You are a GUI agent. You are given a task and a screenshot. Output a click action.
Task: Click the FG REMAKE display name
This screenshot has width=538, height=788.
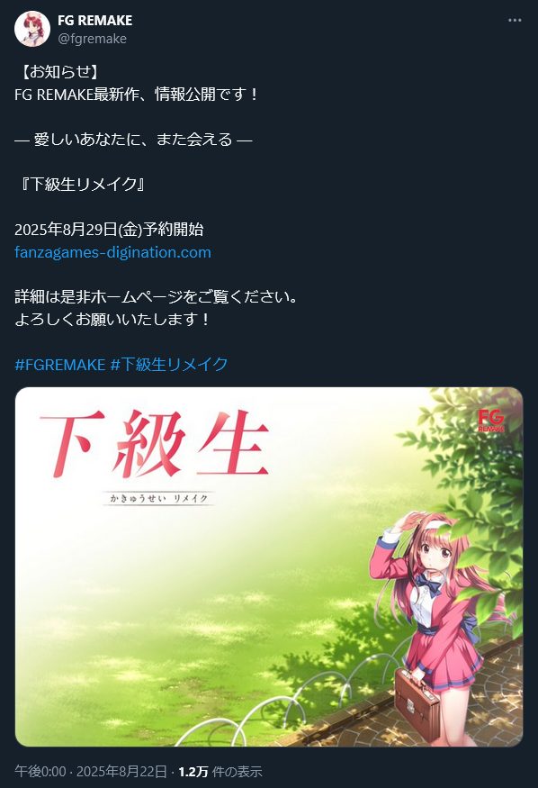click(x=94, y=21)
